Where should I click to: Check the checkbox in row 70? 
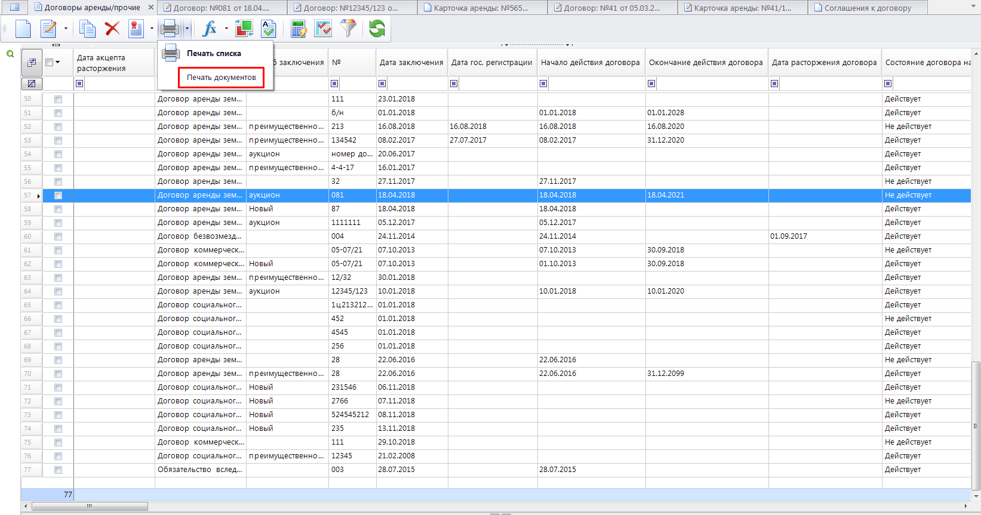click(x=58, y=374)
